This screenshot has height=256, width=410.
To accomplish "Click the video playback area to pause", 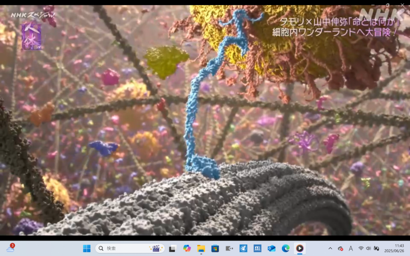I will pyautogui.click(x=205, y=120).
